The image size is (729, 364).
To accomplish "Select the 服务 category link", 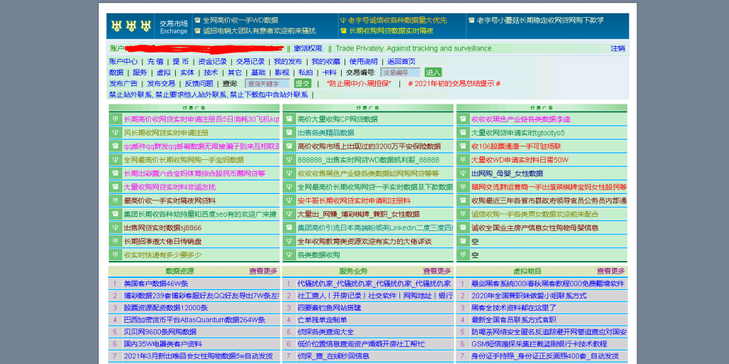I will tap(140, 73).
